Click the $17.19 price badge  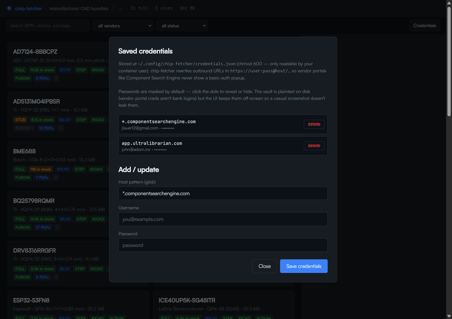65,70
